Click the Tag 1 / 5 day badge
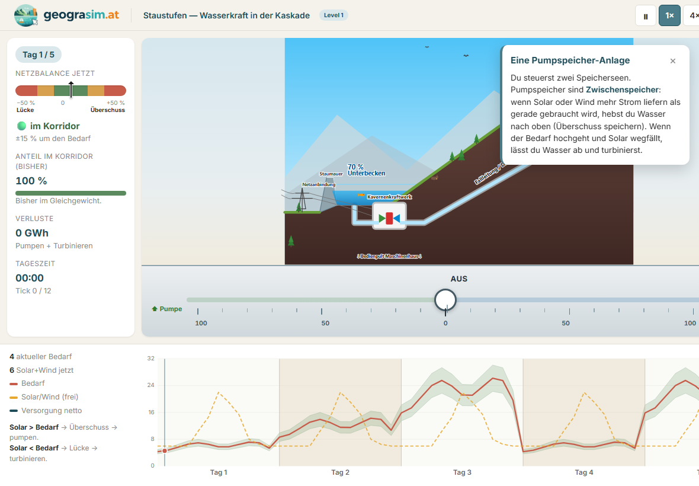 (39, 55)
